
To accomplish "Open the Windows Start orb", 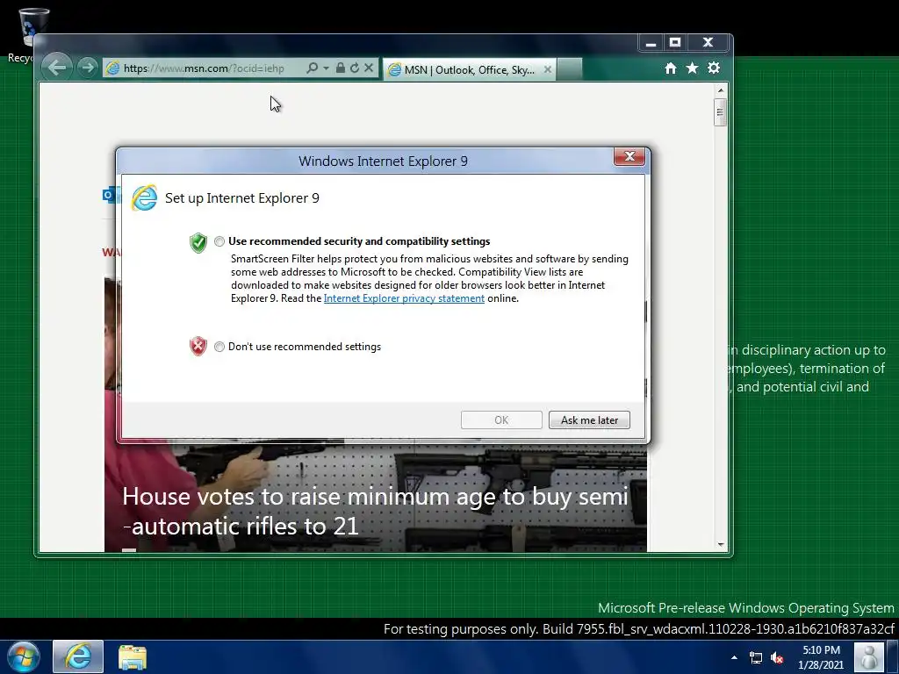I will point(24,656).
